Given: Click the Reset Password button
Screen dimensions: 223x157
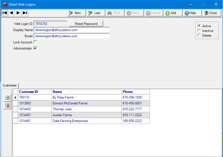Looking at the screenshot, I should [86, 24].
